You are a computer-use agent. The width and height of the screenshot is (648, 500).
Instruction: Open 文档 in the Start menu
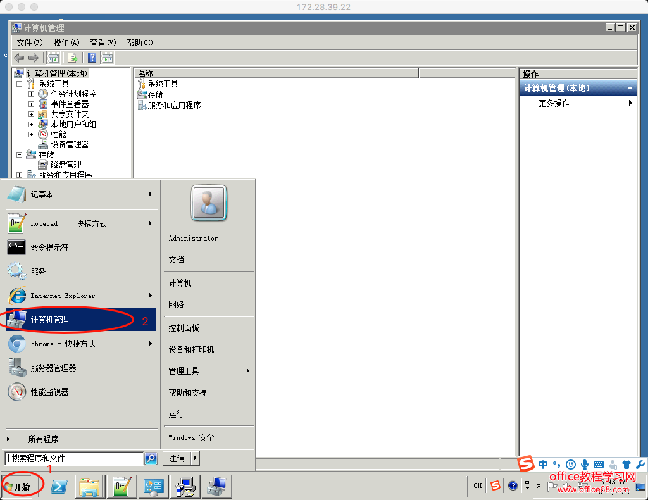[176, 259]
